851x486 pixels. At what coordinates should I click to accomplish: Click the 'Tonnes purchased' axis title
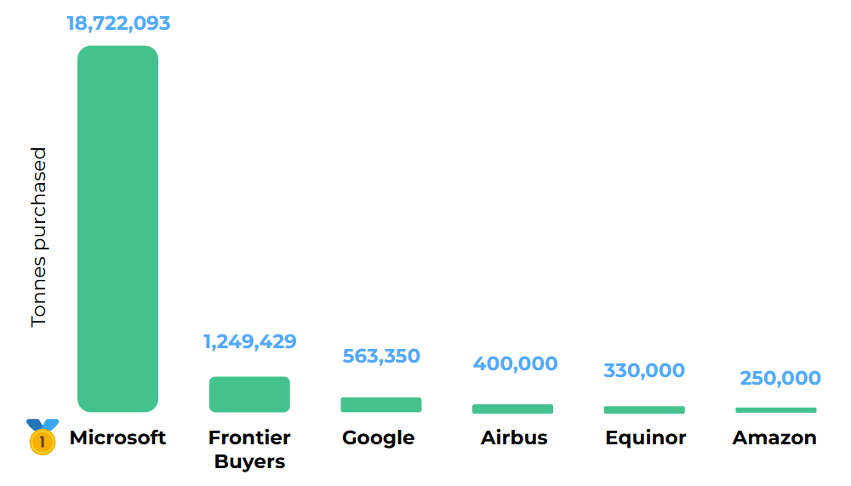(38, 237)
